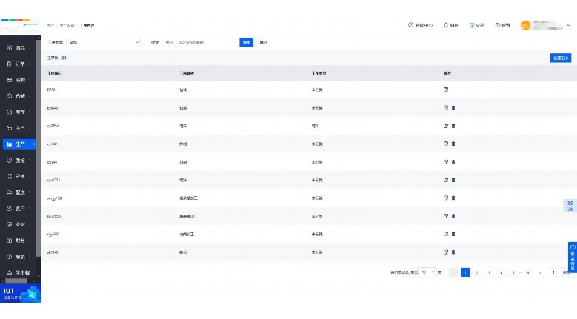Click the 导出 export button
Viewport: 577px width, 319px height.
tap(263, 43)
